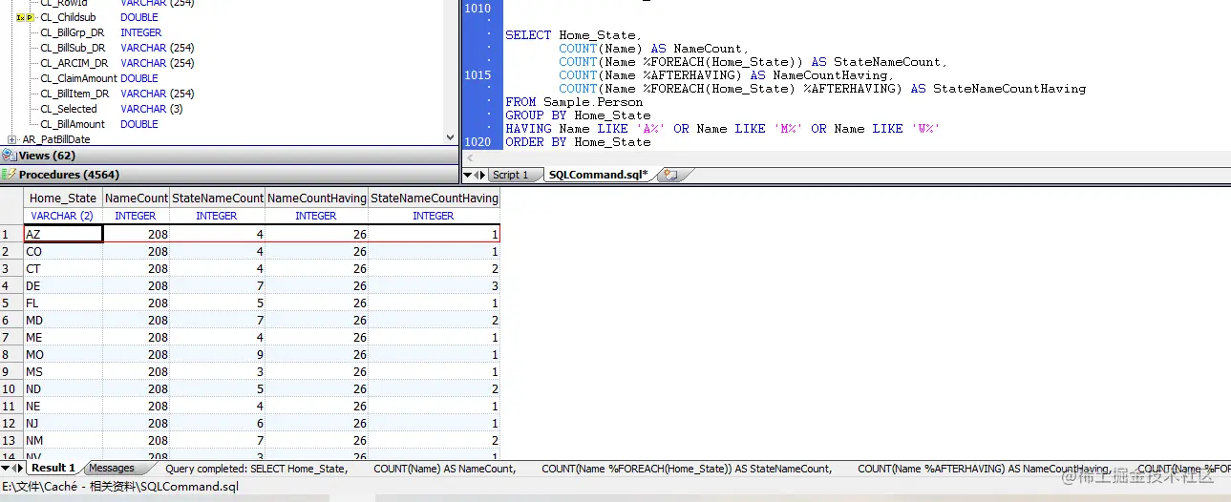The width and height of the screenshot is (1231, 502).
Task: Select the CL_ClaimAmount tree item
Action: tap(78, 78)
